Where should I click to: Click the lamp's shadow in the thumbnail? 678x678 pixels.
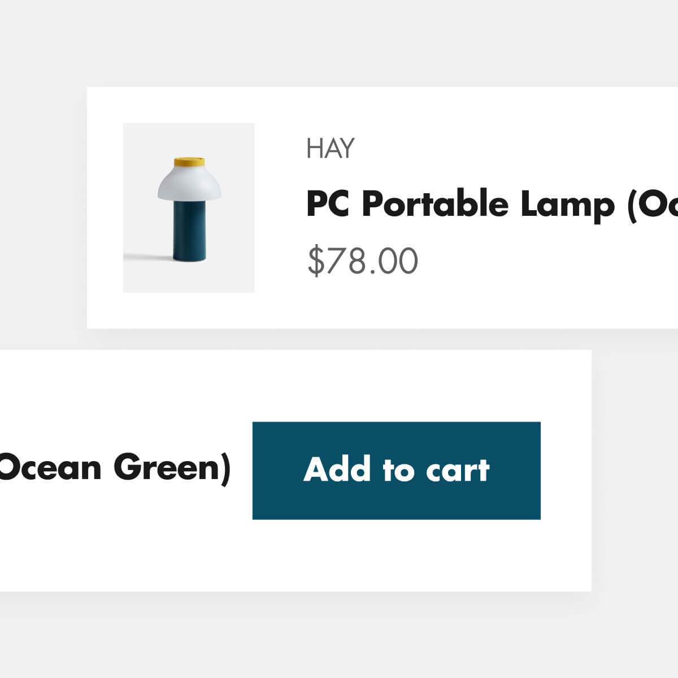pos(148,257)
